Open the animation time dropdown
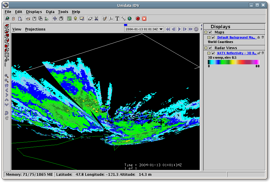The height and width of the screenshot is (182, 270). 161,29
